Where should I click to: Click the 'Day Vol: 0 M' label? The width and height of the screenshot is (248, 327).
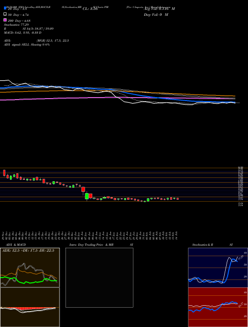(156, 15)
